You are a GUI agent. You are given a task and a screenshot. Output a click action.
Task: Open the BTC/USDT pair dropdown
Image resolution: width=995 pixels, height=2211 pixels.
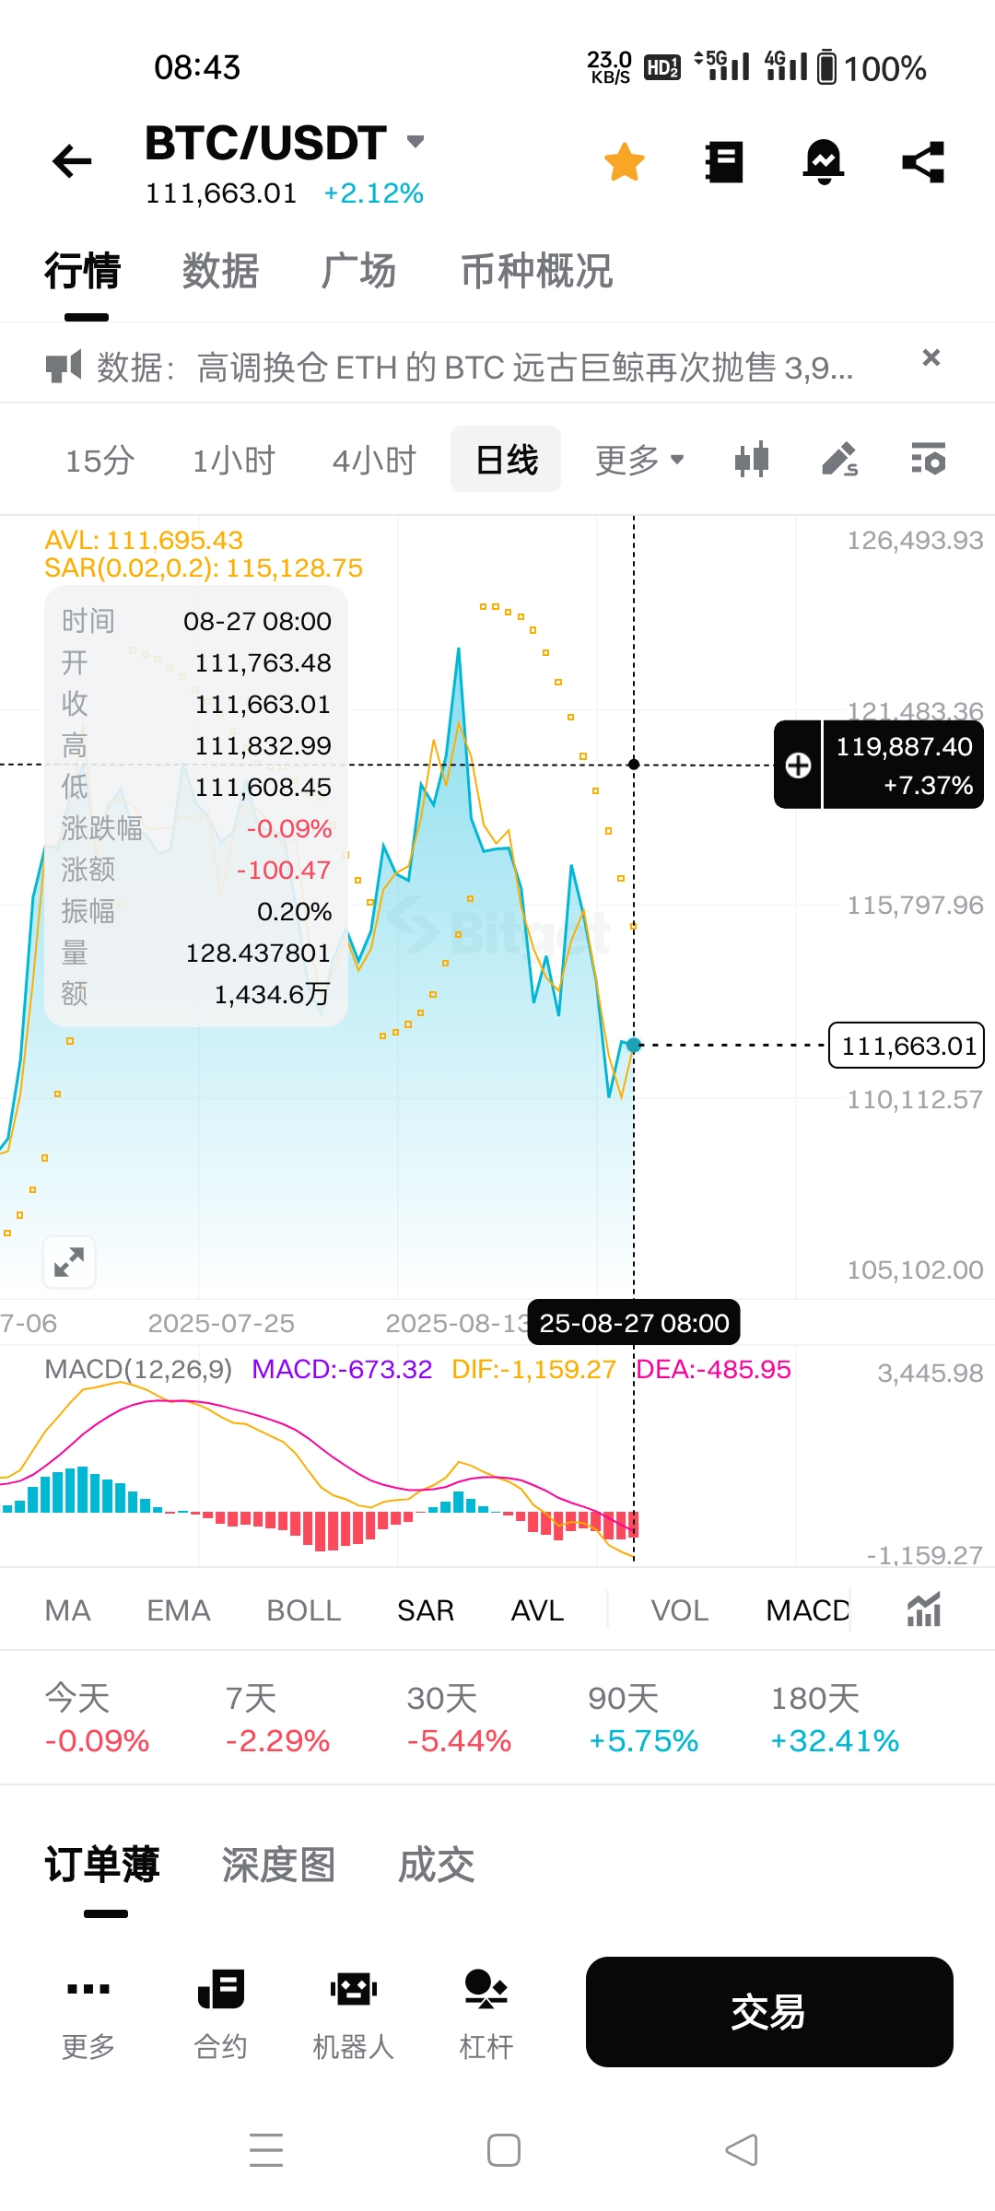416,142
